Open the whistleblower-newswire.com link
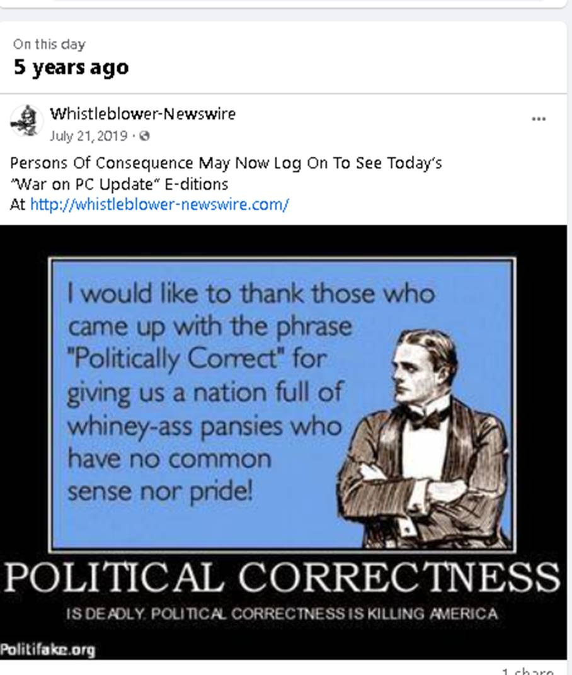The width and height of the screenshot is (572, 675). (x=159, y=205)
